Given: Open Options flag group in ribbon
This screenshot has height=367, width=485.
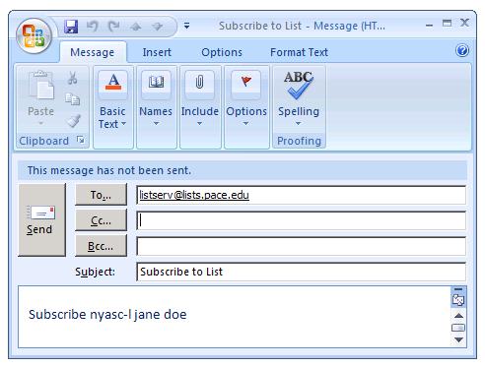Looking at the screenshot, I should (246, 106).
